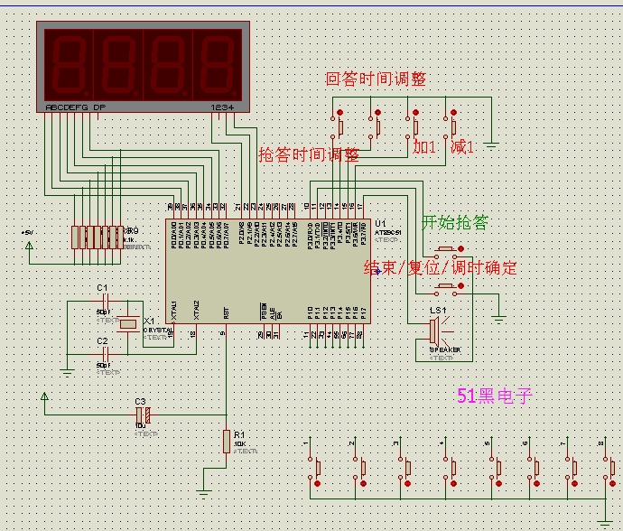Select the four-digit seven-segment display
623x531 pixels.
pos(143,67)
